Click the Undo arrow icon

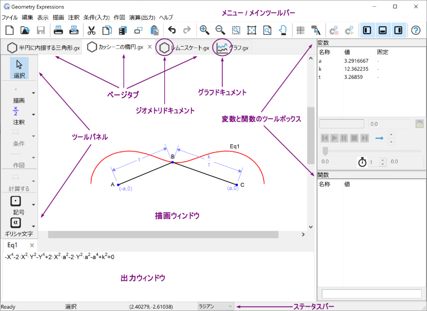click(x=171, y=31)
